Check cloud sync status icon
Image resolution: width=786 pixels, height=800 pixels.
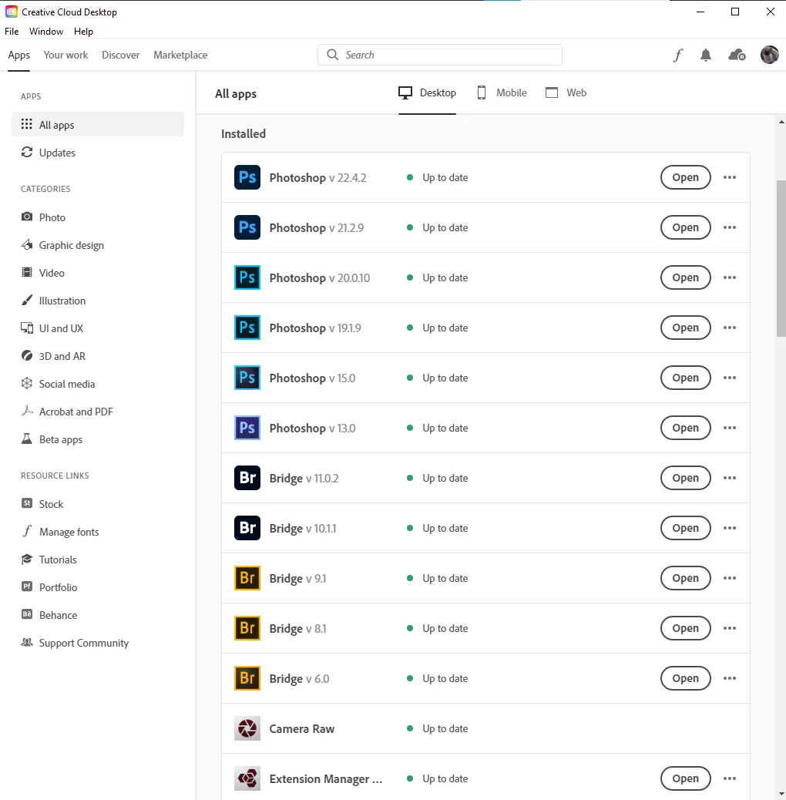click(x=737, y=55)
